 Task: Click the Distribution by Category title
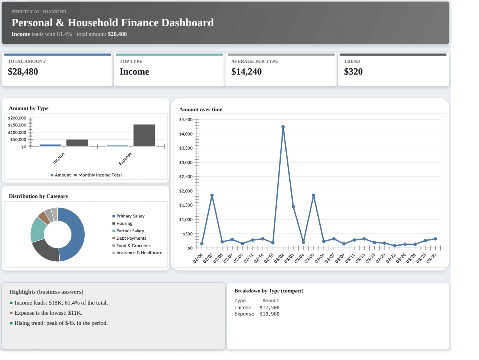(x=39, y=196)
